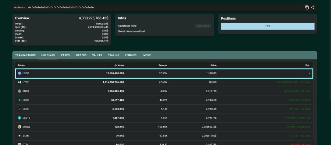Click HYPE amount 47.68M
The height and width of the screenshot is (145, 331).
tap(163, 82)
